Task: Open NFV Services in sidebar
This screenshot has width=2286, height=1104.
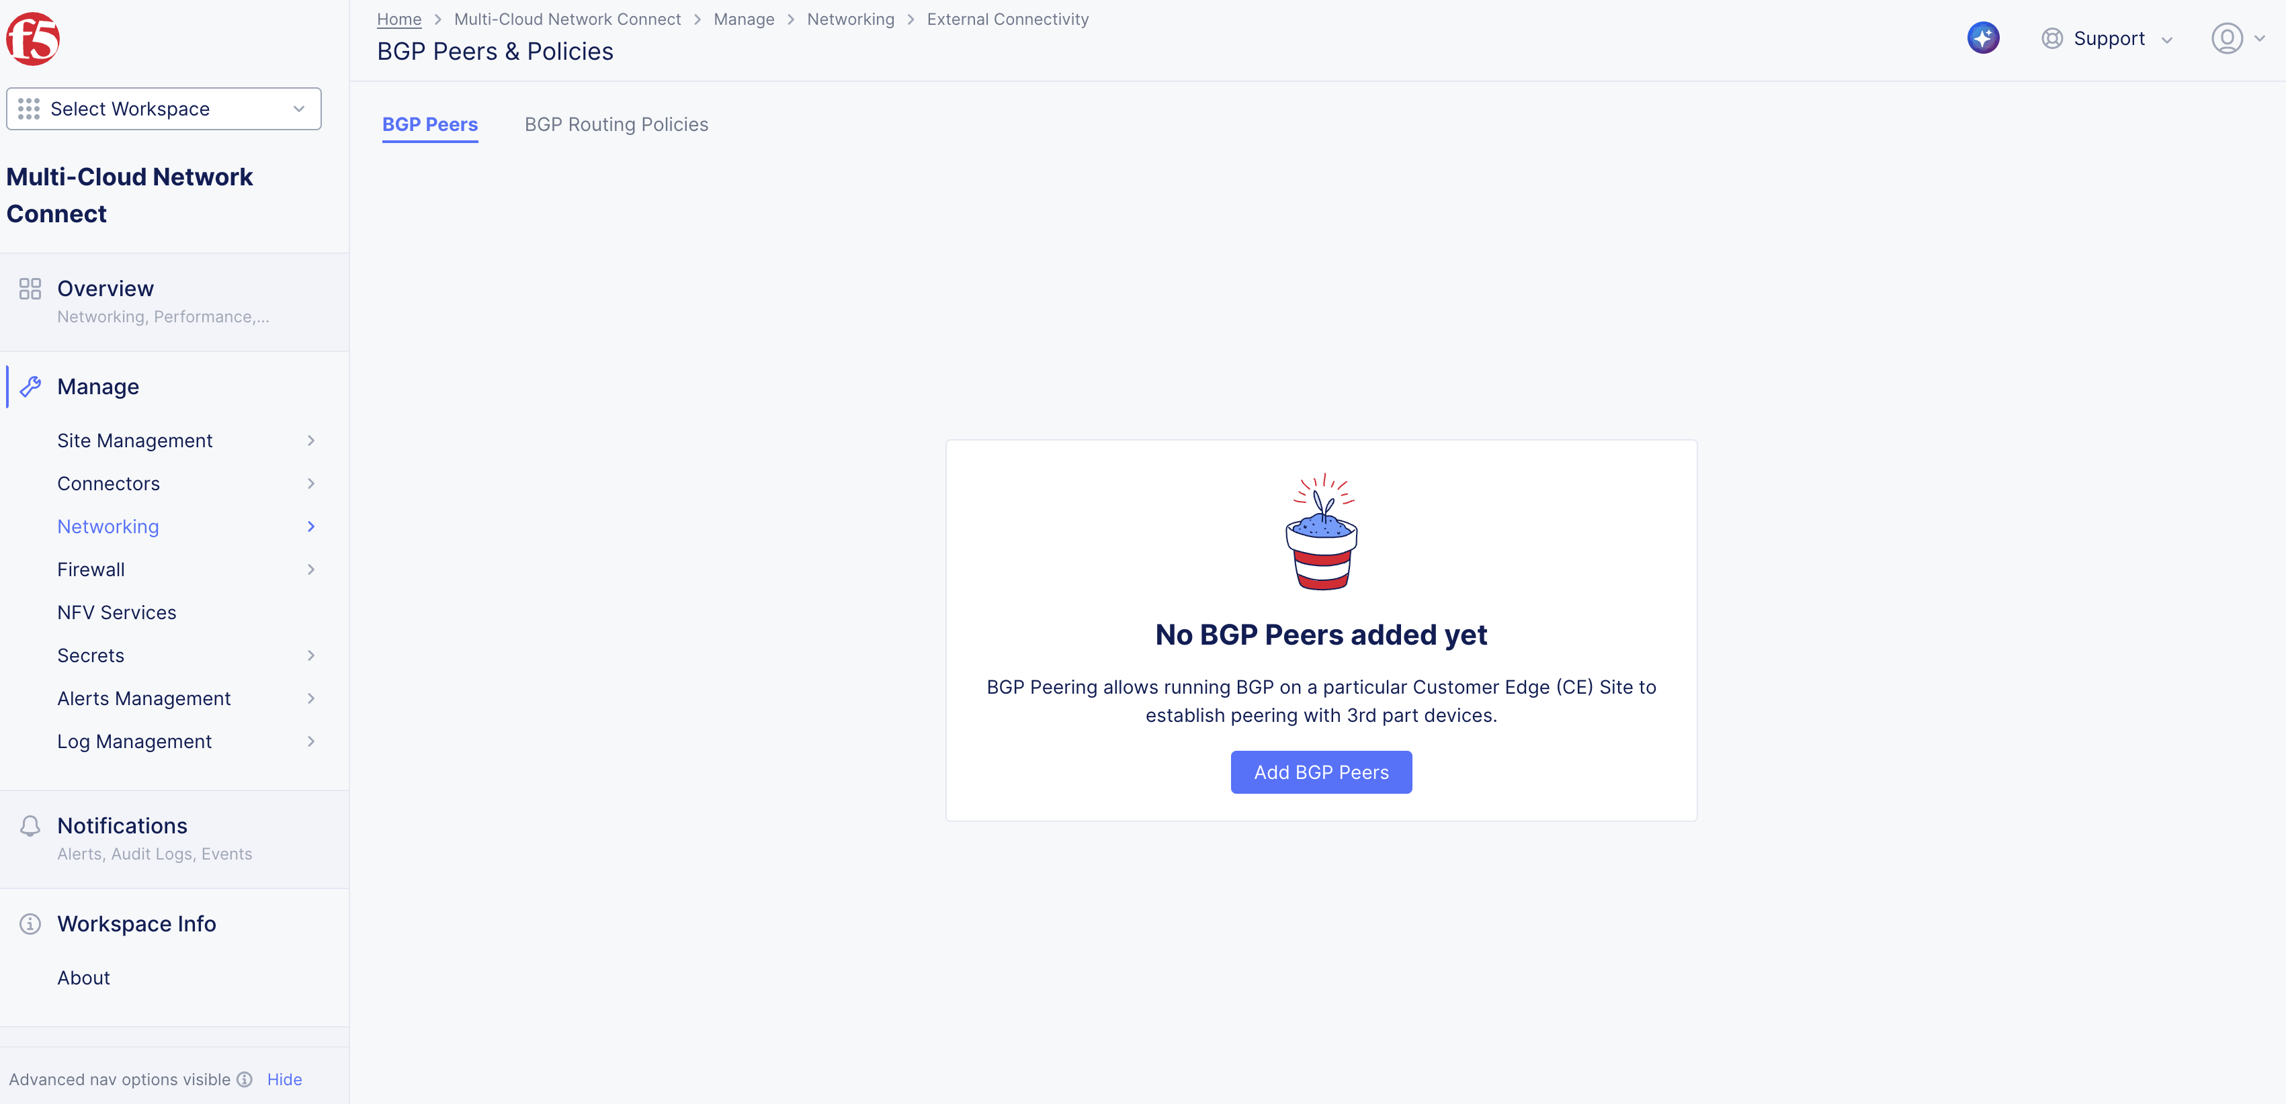Action: pyautogui.click(x=116, y=612)
